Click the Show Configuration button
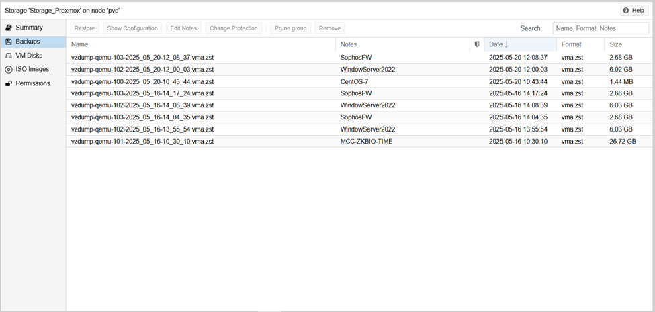 [132, 28]
